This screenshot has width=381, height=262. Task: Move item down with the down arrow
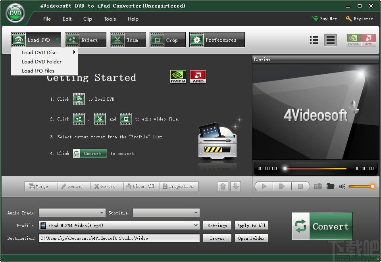pos(236,186)
